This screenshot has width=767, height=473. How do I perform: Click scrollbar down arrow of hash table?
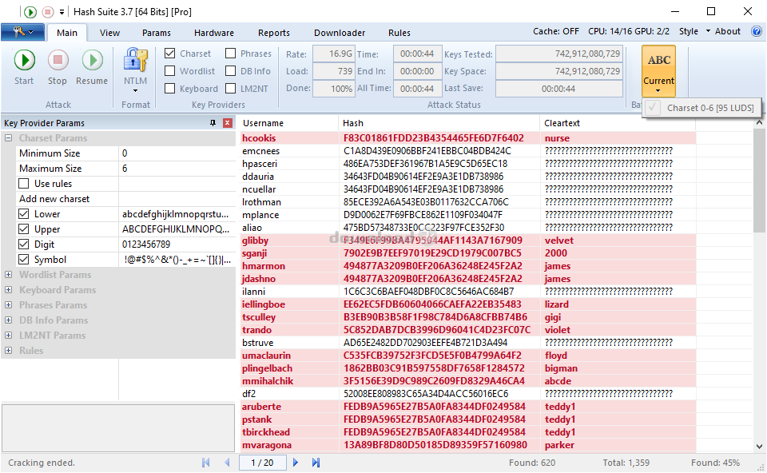759,446
